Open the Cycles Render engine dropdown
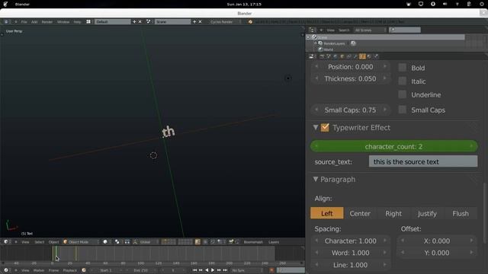The height and width of the screenshot is (274, 488). pyautogui.click(x=225, y=22)
